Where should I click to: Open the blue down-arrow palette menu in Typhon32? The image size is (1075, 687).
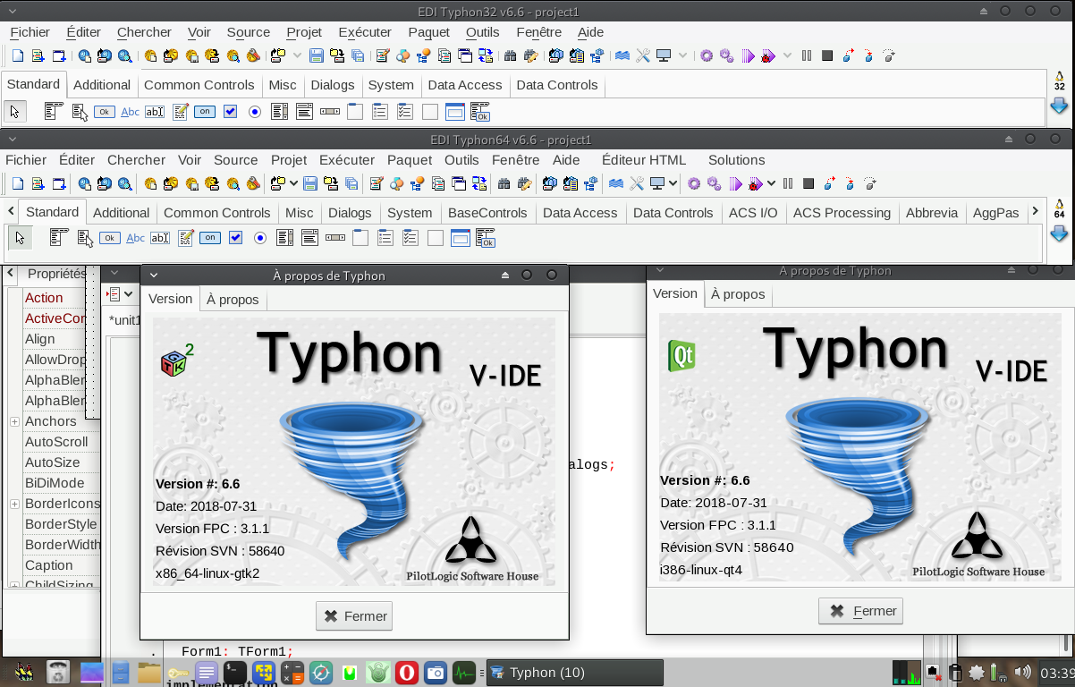[1059, 106]
